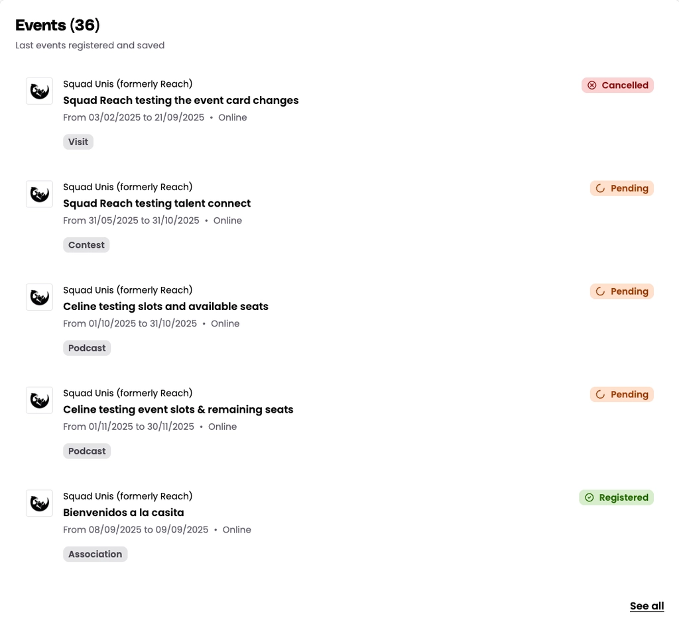Click the Cancelled status badge
The width and height of the screenshot is (679, 620).
[x=617, y=85]
